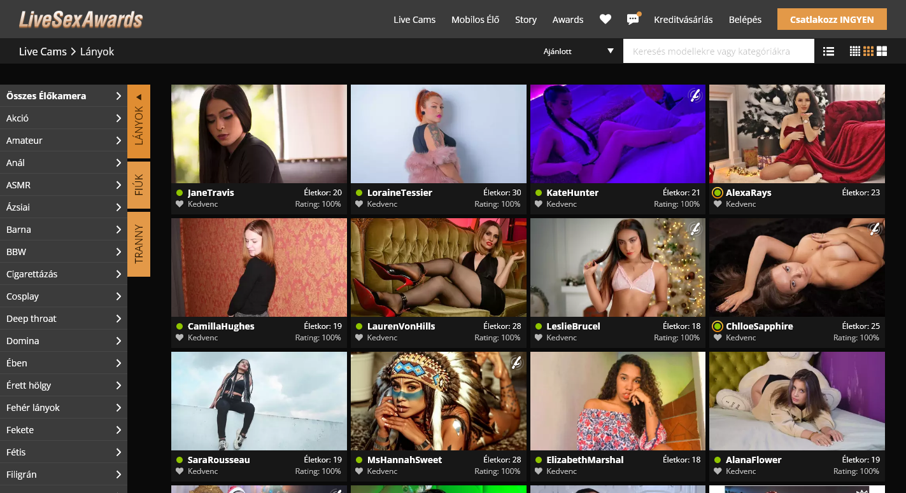Image resolution: width=906 pixels, height=493 pixels.
Task: Select the large grid view icon
Action: pyautogui.click(x=882, y=52)
